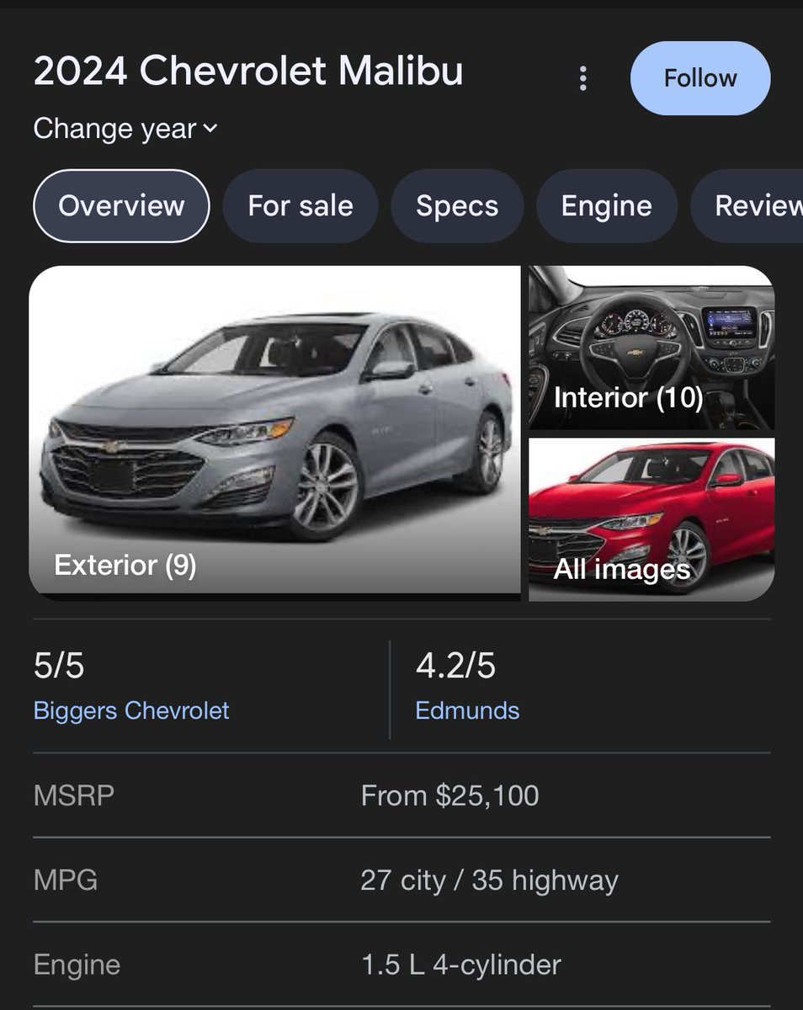The height and width of the screenshot is (1010, 803).
Task: Click the 4.2/5 rating score
Action: [x=455, y=666]
